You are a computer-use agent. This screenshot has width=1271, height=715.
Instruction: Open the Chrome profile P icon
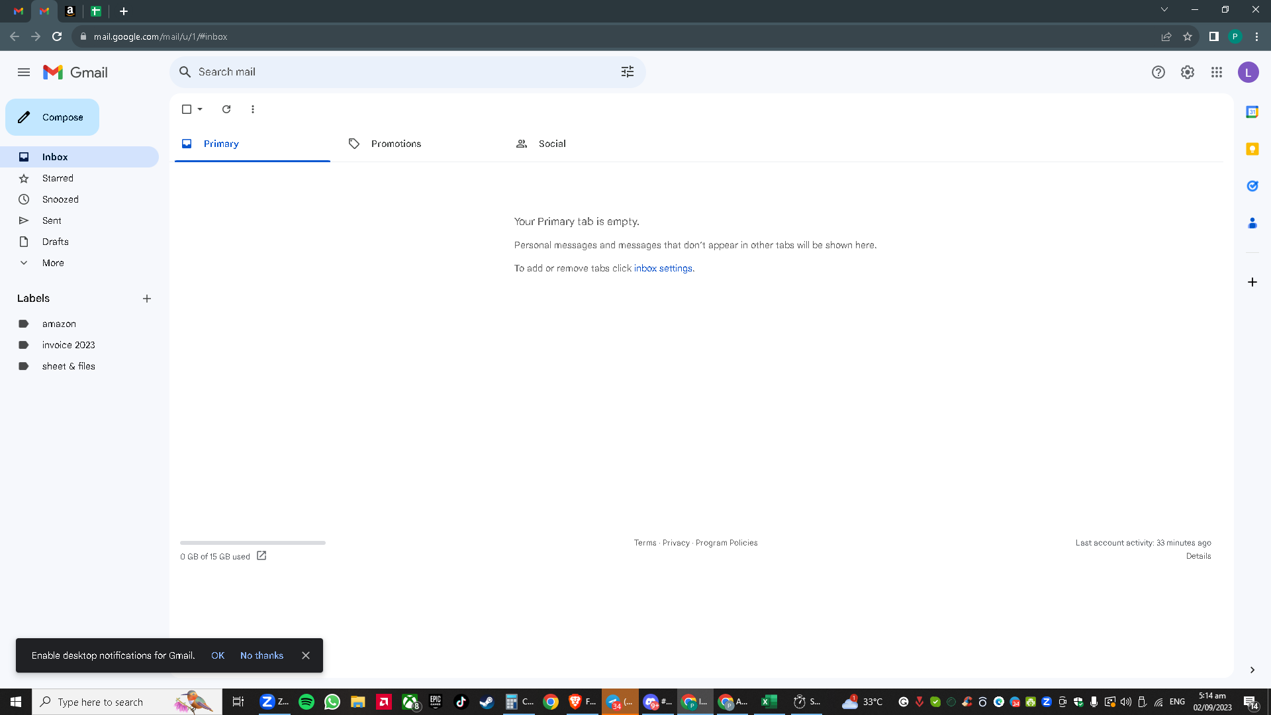(1235, 36)
